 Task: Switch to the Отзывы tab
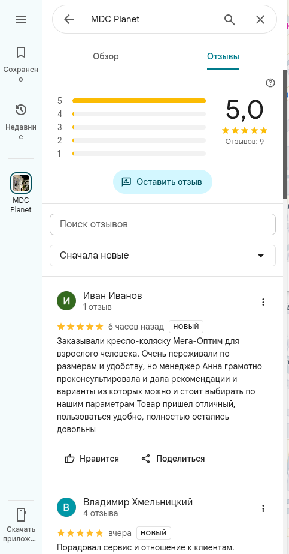pyautogui.click(x=223, y=56)
